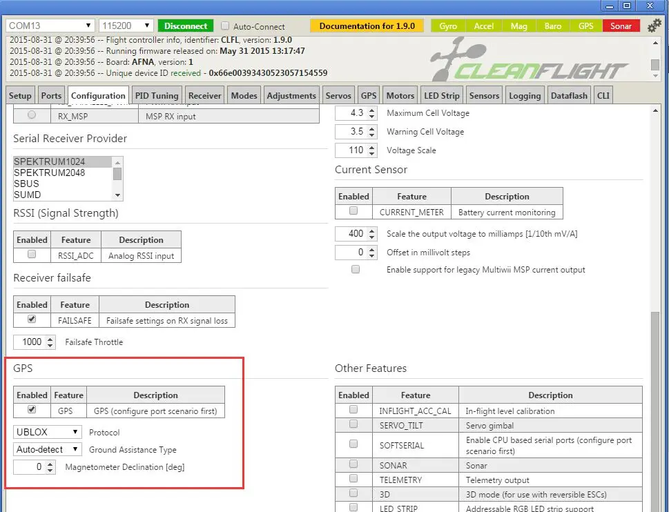Increase the current scale 400 value
The width and height of the screenshot is (669, 512).
point(372,230)
